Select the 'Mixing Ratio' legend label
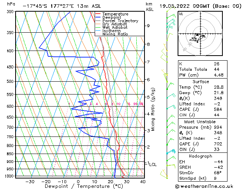This screenshot has height=189, width=245. (x=115, y=34)
